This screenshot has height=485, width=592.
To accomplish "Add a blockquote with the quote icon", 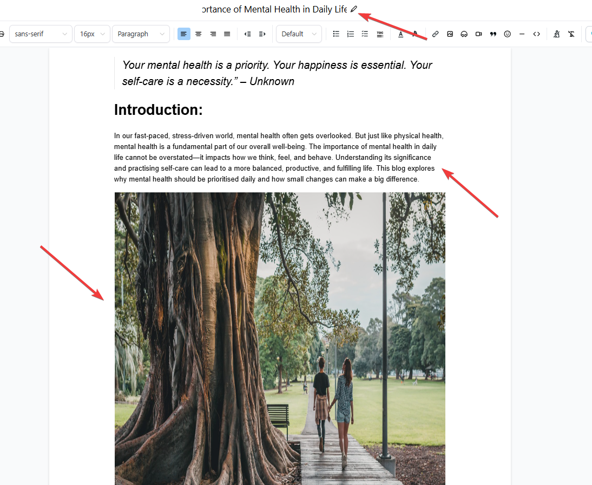I will [x=493, y=34].
